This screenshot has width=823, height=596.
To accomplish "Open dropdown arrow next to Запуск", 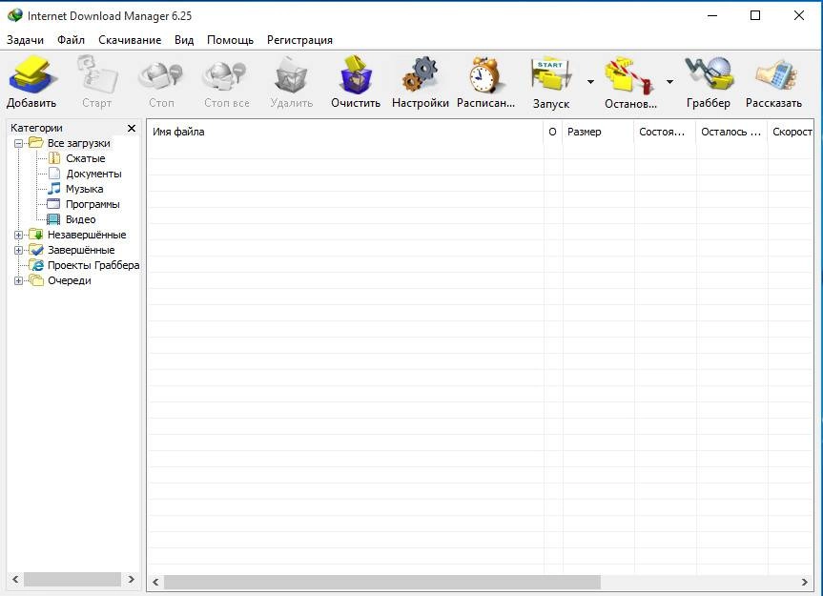I will click(590, 82).
